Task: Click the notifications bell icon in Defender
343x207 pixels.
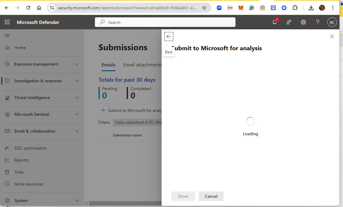Action: click(275, 22)
